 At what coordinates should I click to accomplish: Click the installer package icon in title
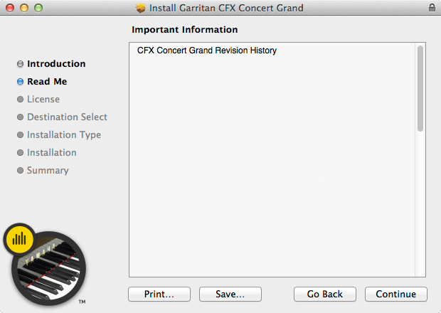click(141, 8)
